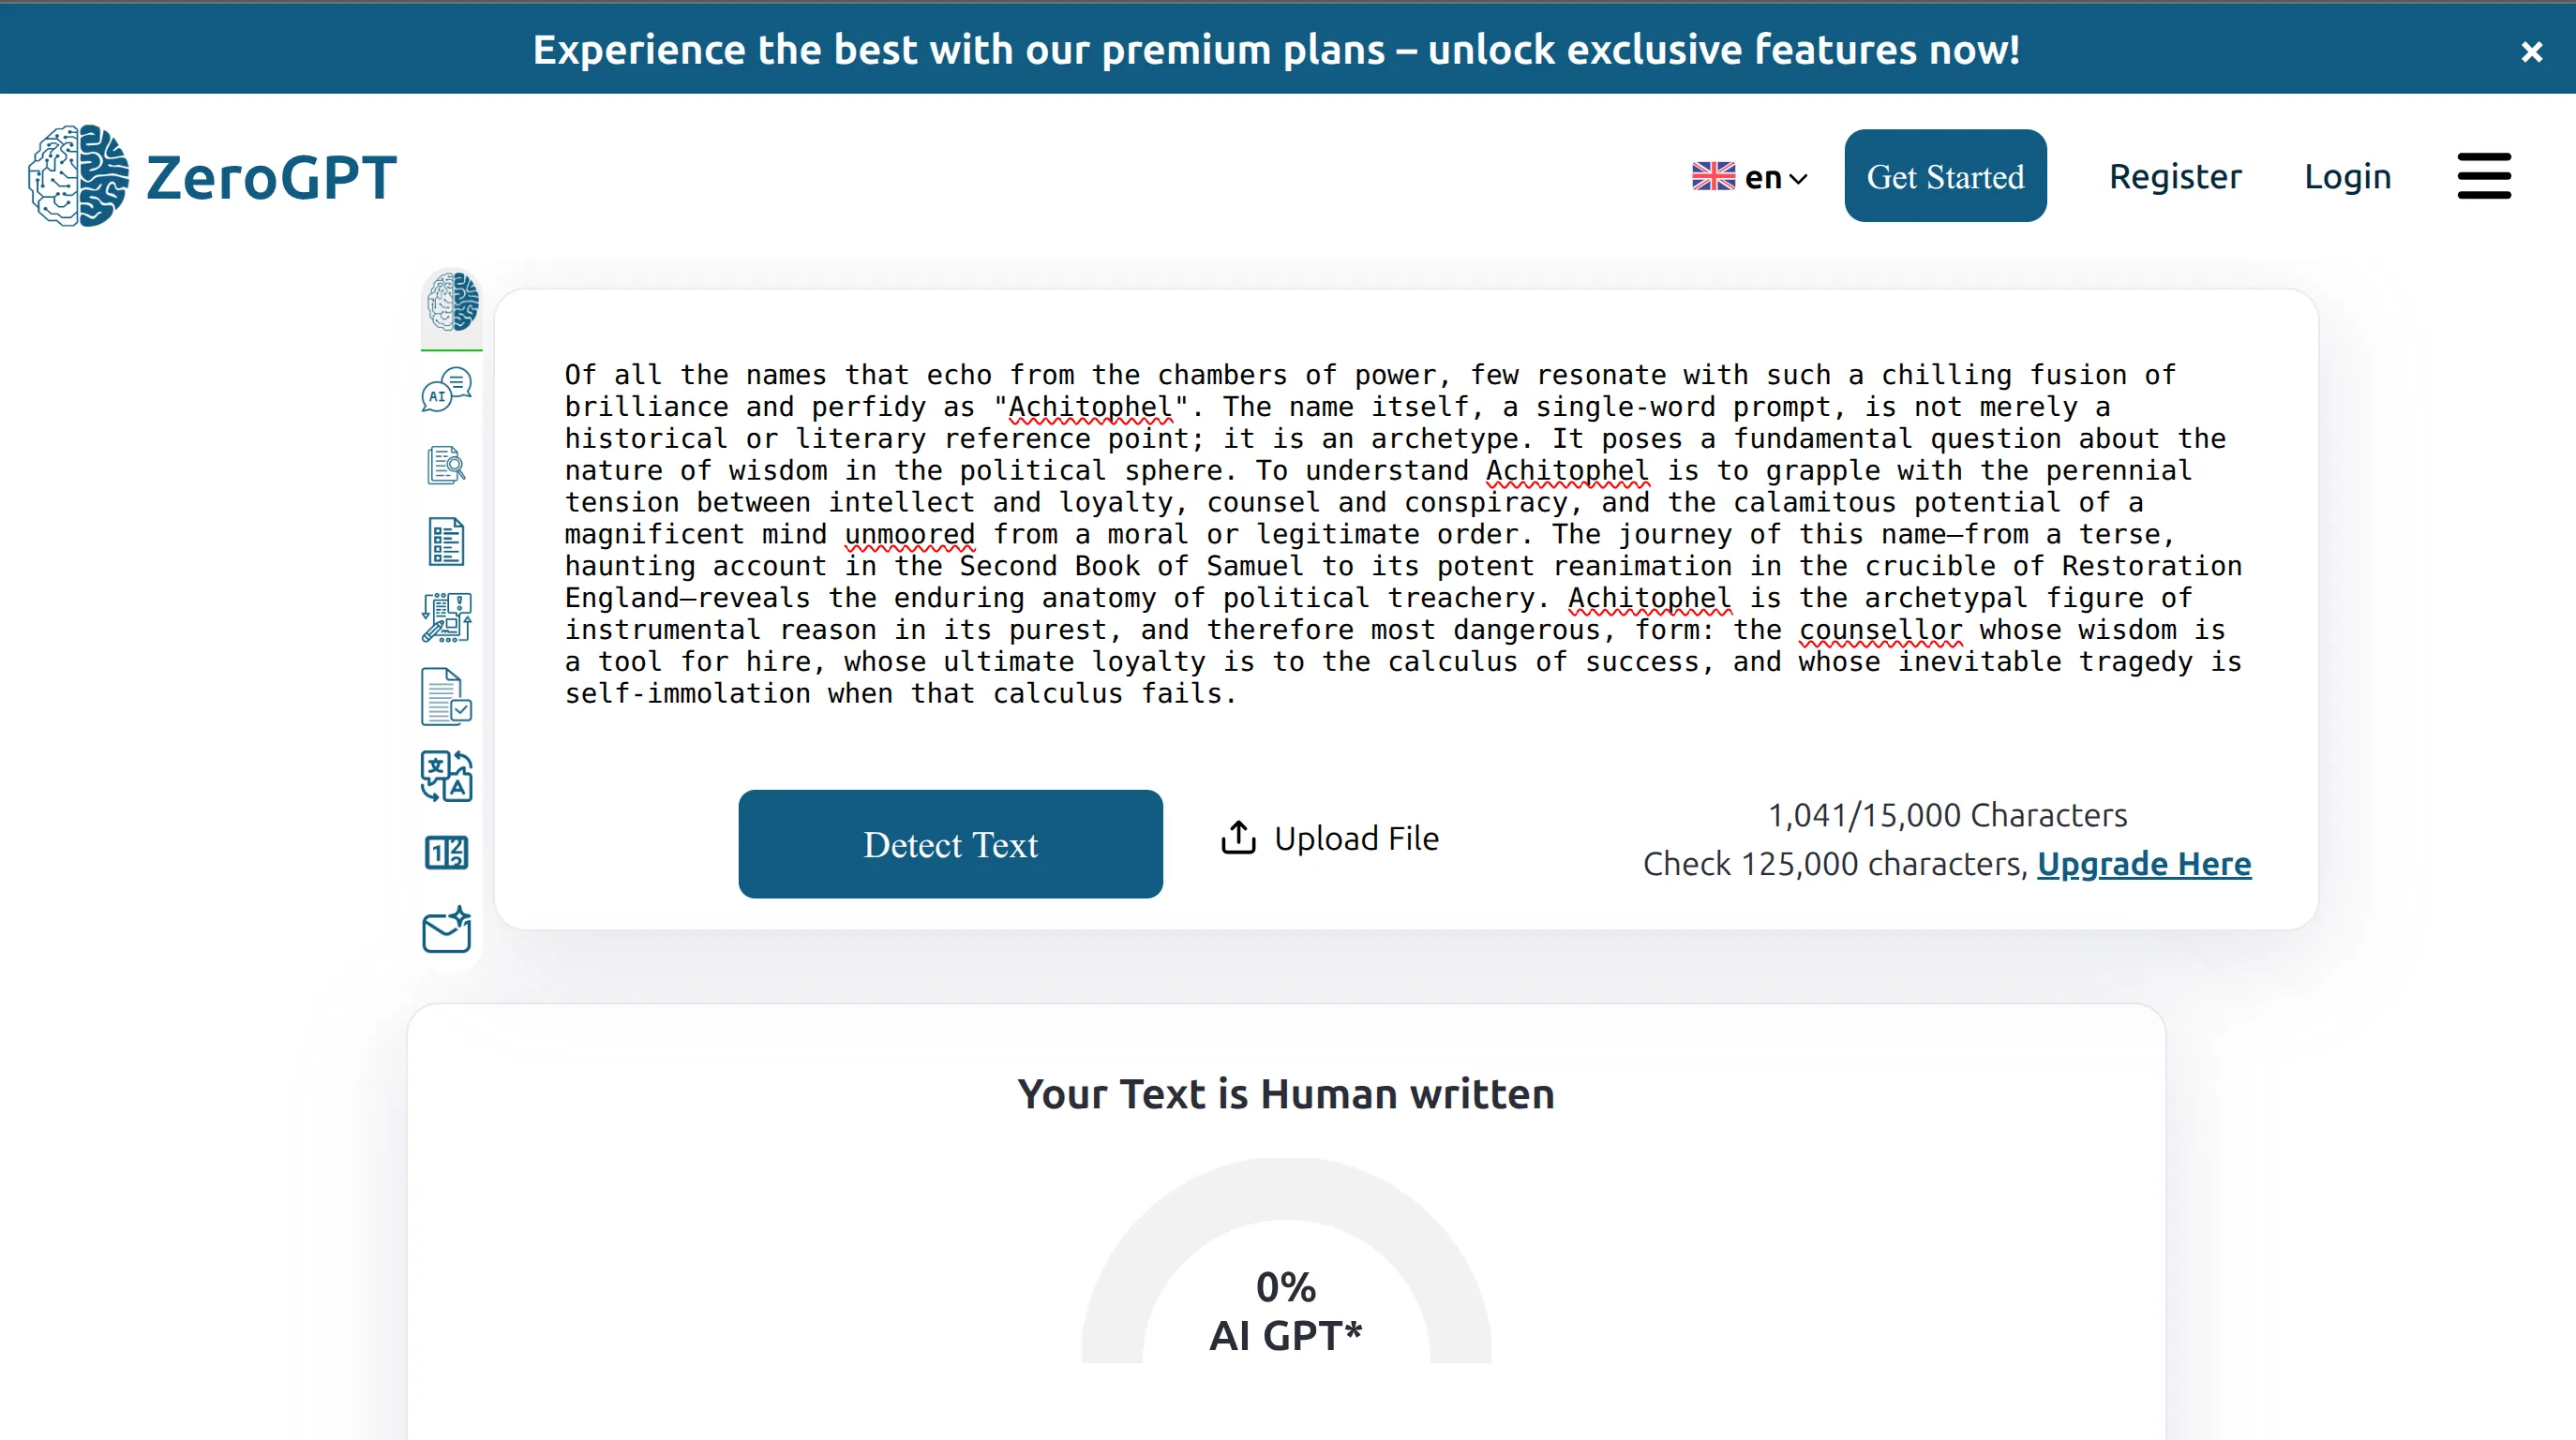The width and height of the screenshot is (2576, 1440).
Task: Click the ZeroGPT logo
Action: coord(212,176)
